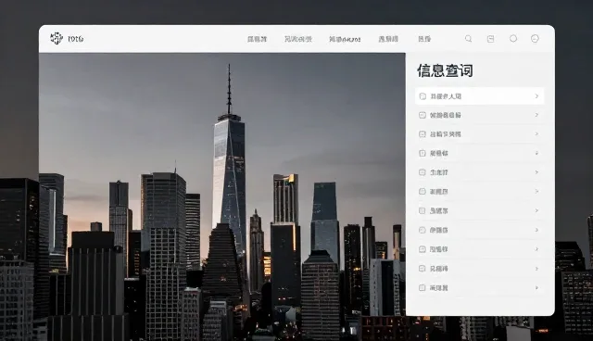Expand the eighth list row's chevron
Image resolution: width=593 pixels, height=341 pixels.
click(536, 230)
